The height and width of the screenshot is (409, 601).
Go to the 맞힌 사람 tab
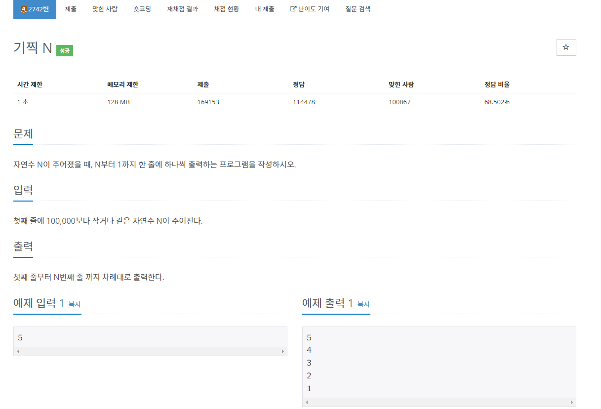pos(105,9)
